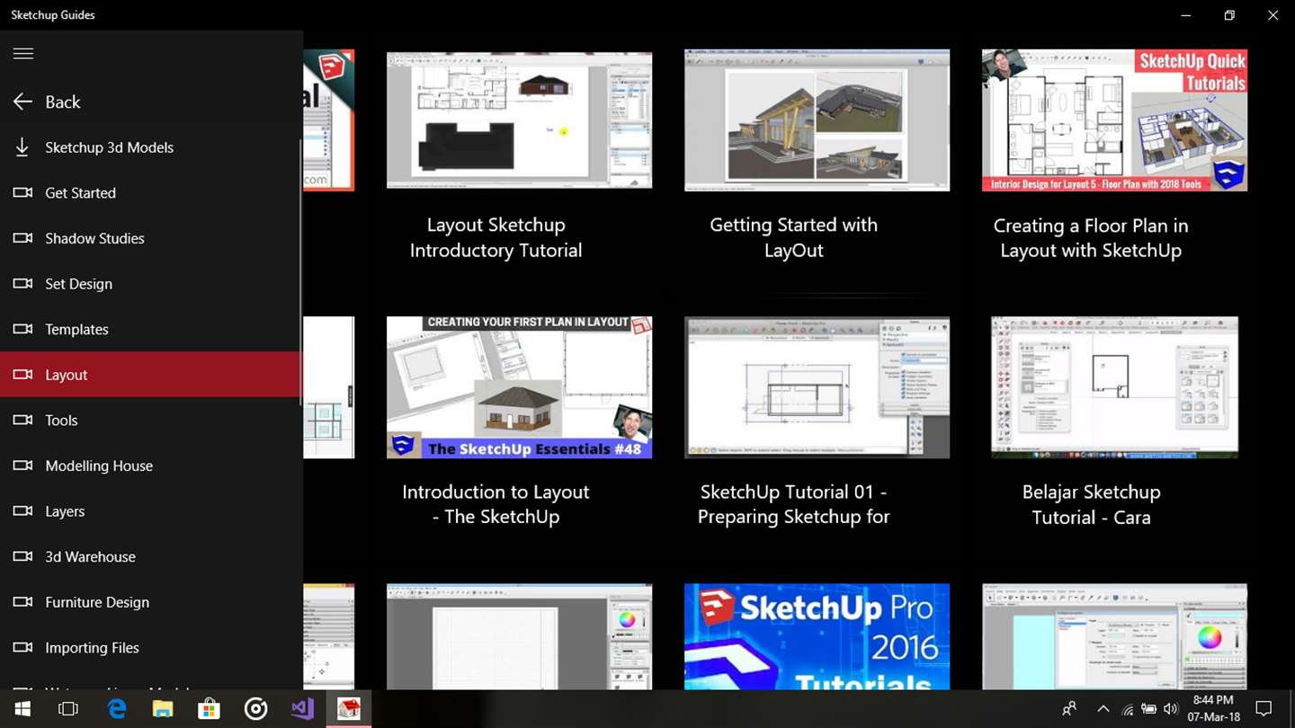Open the SketchUp Pro 2016 Tutorials thumbnail

pos(817,636)
